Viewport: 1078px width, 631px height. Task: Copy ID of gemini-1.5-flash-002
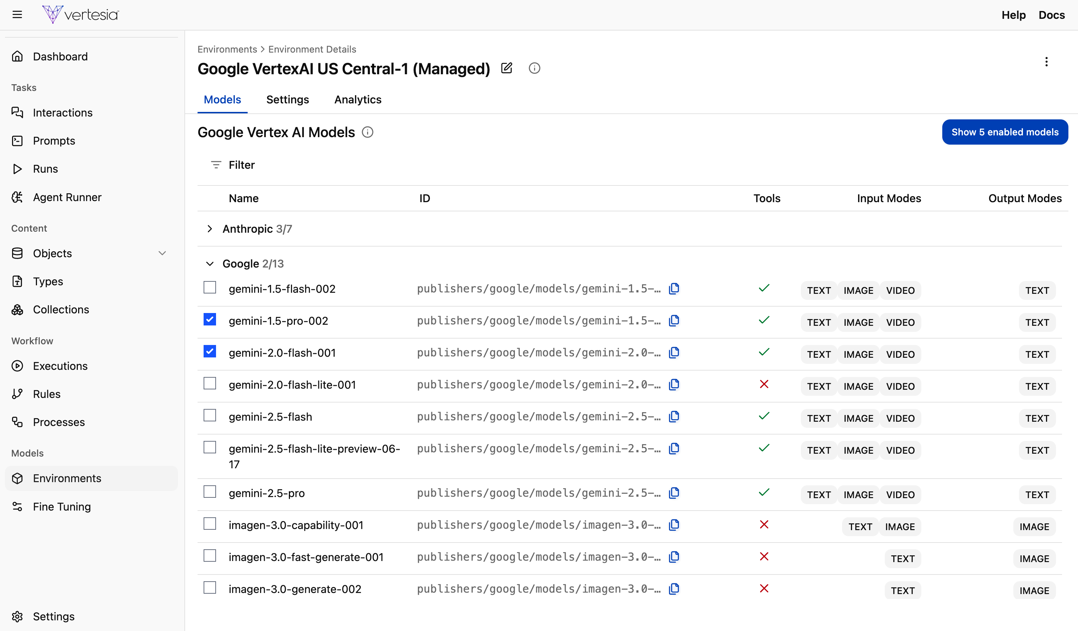[x=674, y=289]
